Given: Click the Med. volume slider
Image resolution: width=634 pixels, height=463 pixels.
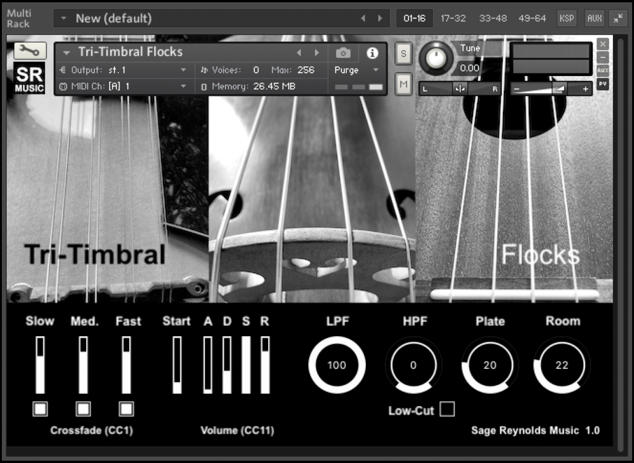Looking at the screenshot, I should pyautogui.click(x=84, y=365).
